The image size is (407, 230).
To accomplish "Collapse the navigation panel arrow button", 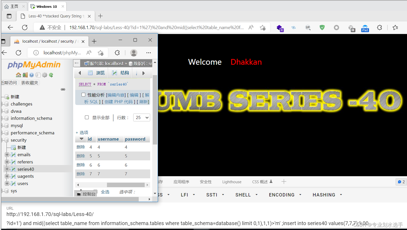I will (77, 63).
